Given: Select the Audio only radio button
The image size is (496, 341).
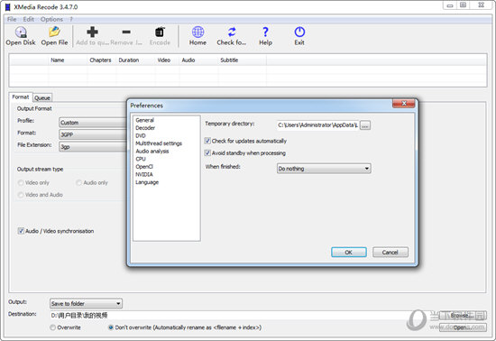Looking at the screenshot, I should [78, 182].
